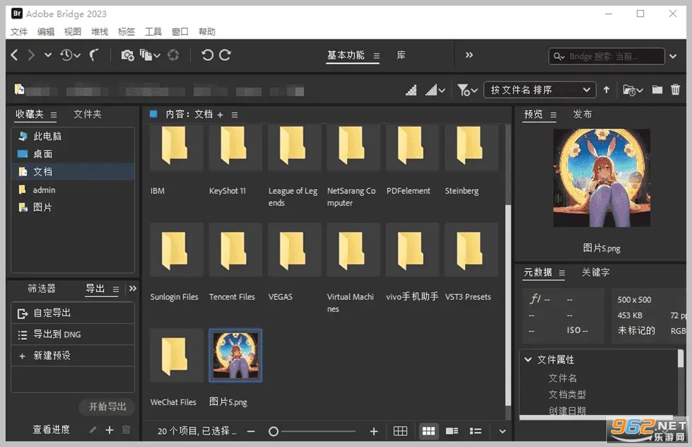Select 此电脑 in favorites
The height and width of the screenshot is (447, 692).
[73, 137]
